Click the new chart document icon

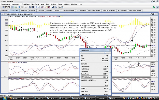point(3,7)
